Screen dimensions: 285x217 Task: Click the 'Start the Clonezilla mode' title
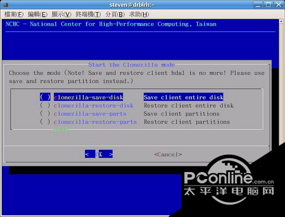click(x=132, y=65)
